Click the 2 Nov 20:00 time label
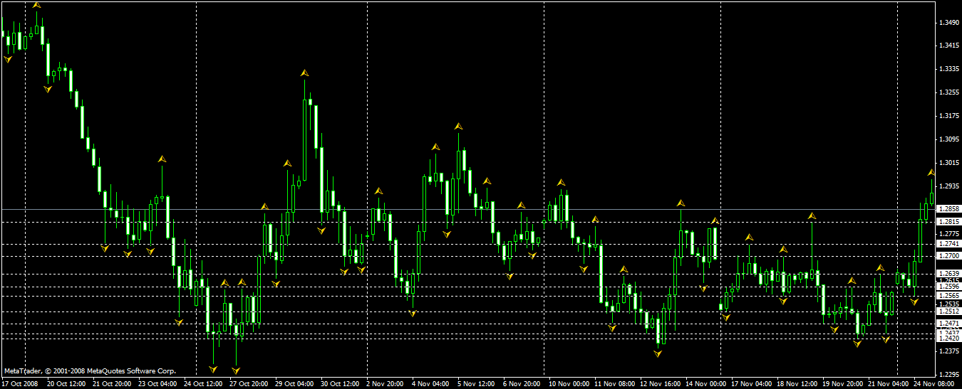 (385, 384)
